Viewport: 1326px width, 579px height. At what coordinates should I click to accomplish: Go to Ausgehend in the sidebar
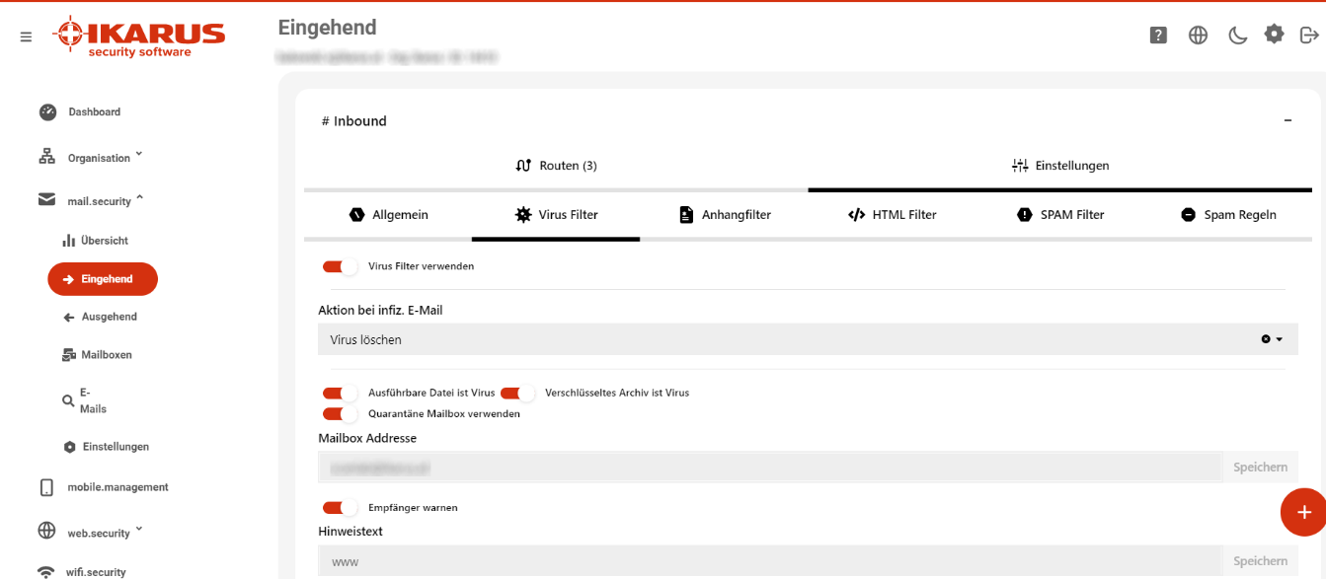click(100, 317)
